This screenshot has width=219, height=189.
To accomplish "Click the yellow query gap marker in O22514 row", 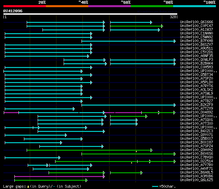I will [x=131, y=163].
